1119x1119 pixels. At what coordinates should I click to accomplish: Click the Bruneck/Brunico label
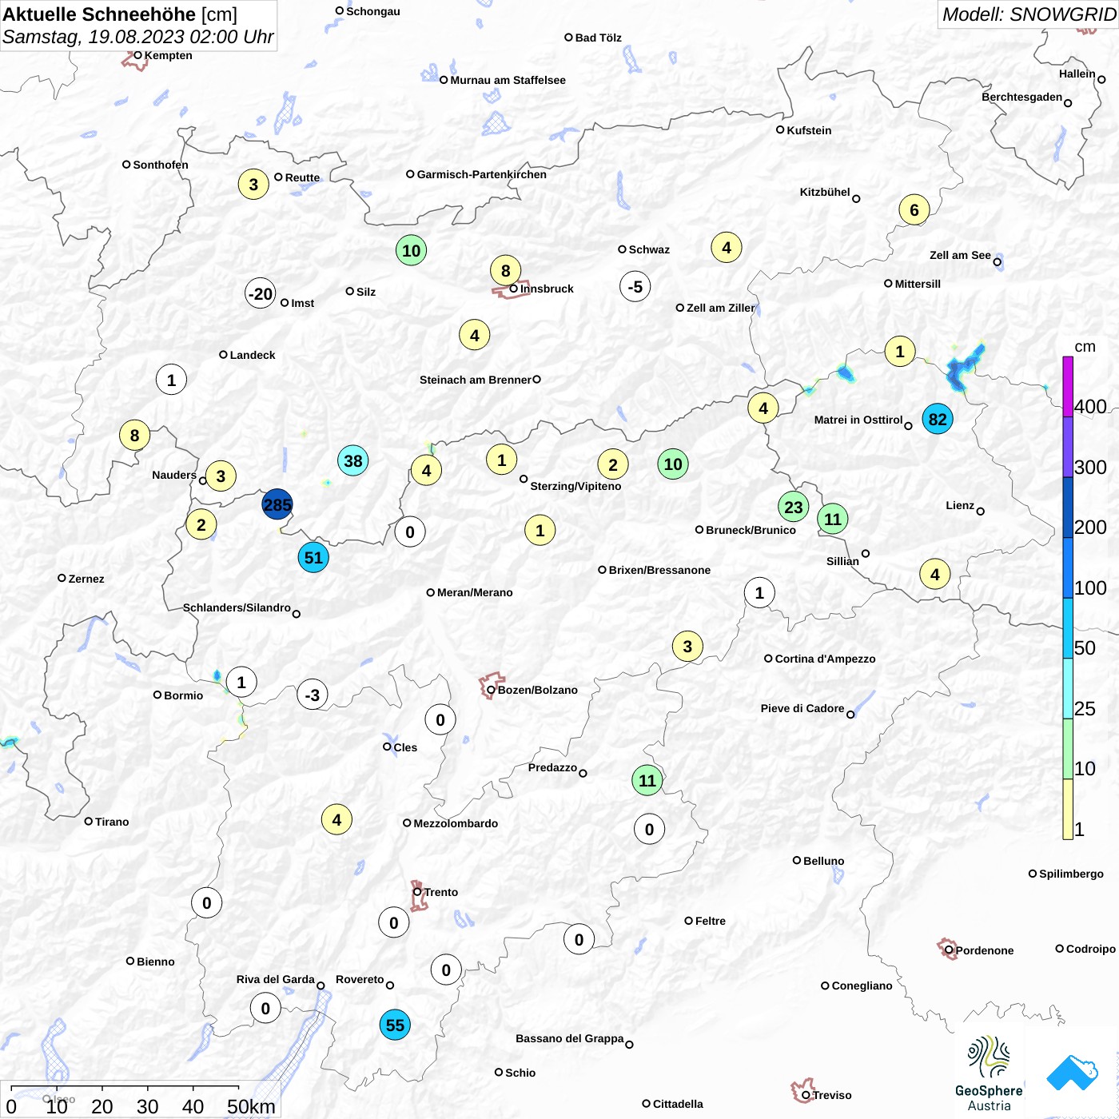[751, 530]
